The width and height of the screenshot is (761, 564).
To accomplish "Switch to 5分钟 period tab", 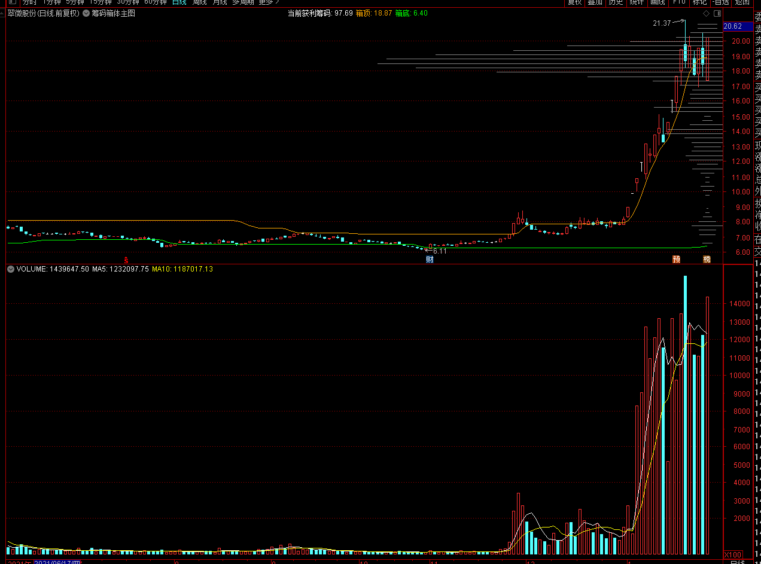I will 75,2.
